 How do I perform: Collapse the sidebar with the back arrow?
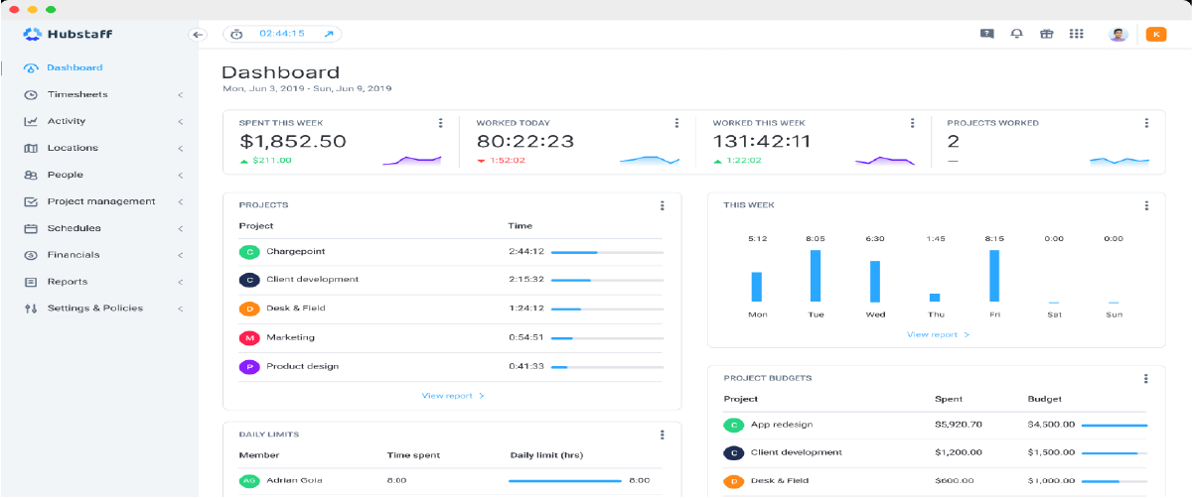[x=197, y=35]
